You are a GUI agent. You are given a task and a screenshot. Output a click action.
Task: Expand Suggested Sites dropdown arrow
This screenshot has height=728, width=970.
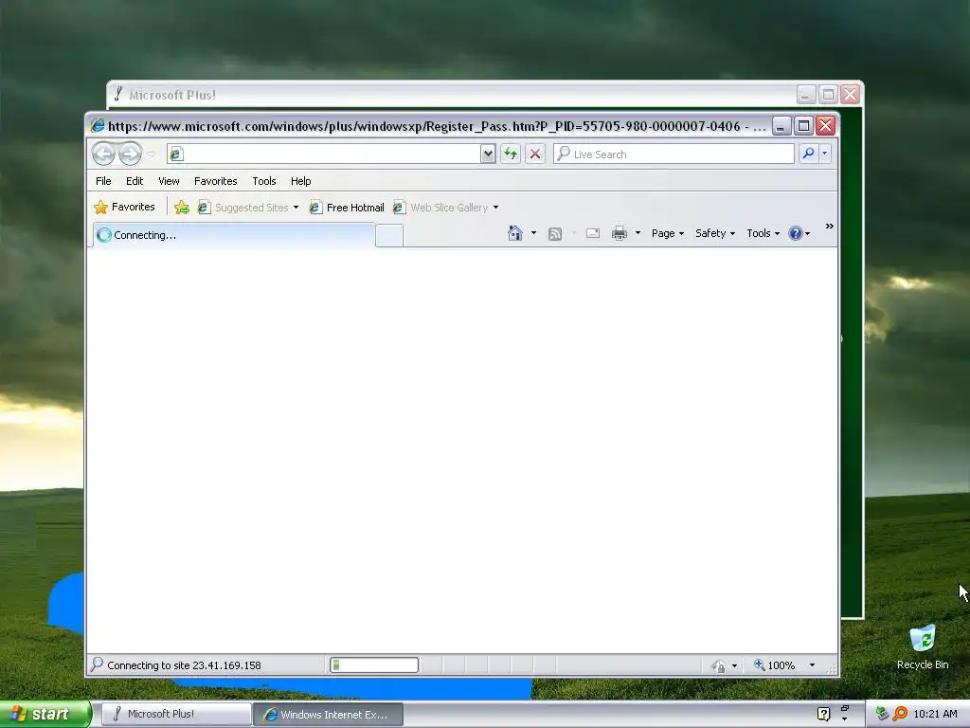point(296,208)
